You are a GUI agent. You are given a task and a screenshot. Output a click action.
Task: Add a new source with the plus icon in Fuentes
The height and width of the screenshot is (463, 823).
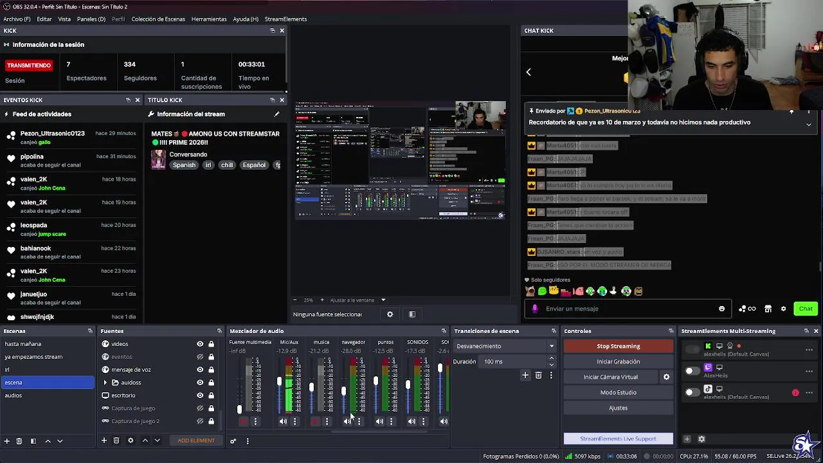pyautogui.click(x=104, y=440)
